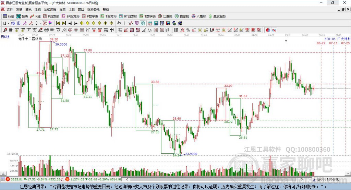Open the 板块 sector view

click(x=22, y=16)
